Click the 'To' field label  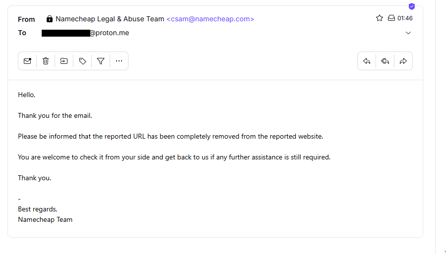22,33
